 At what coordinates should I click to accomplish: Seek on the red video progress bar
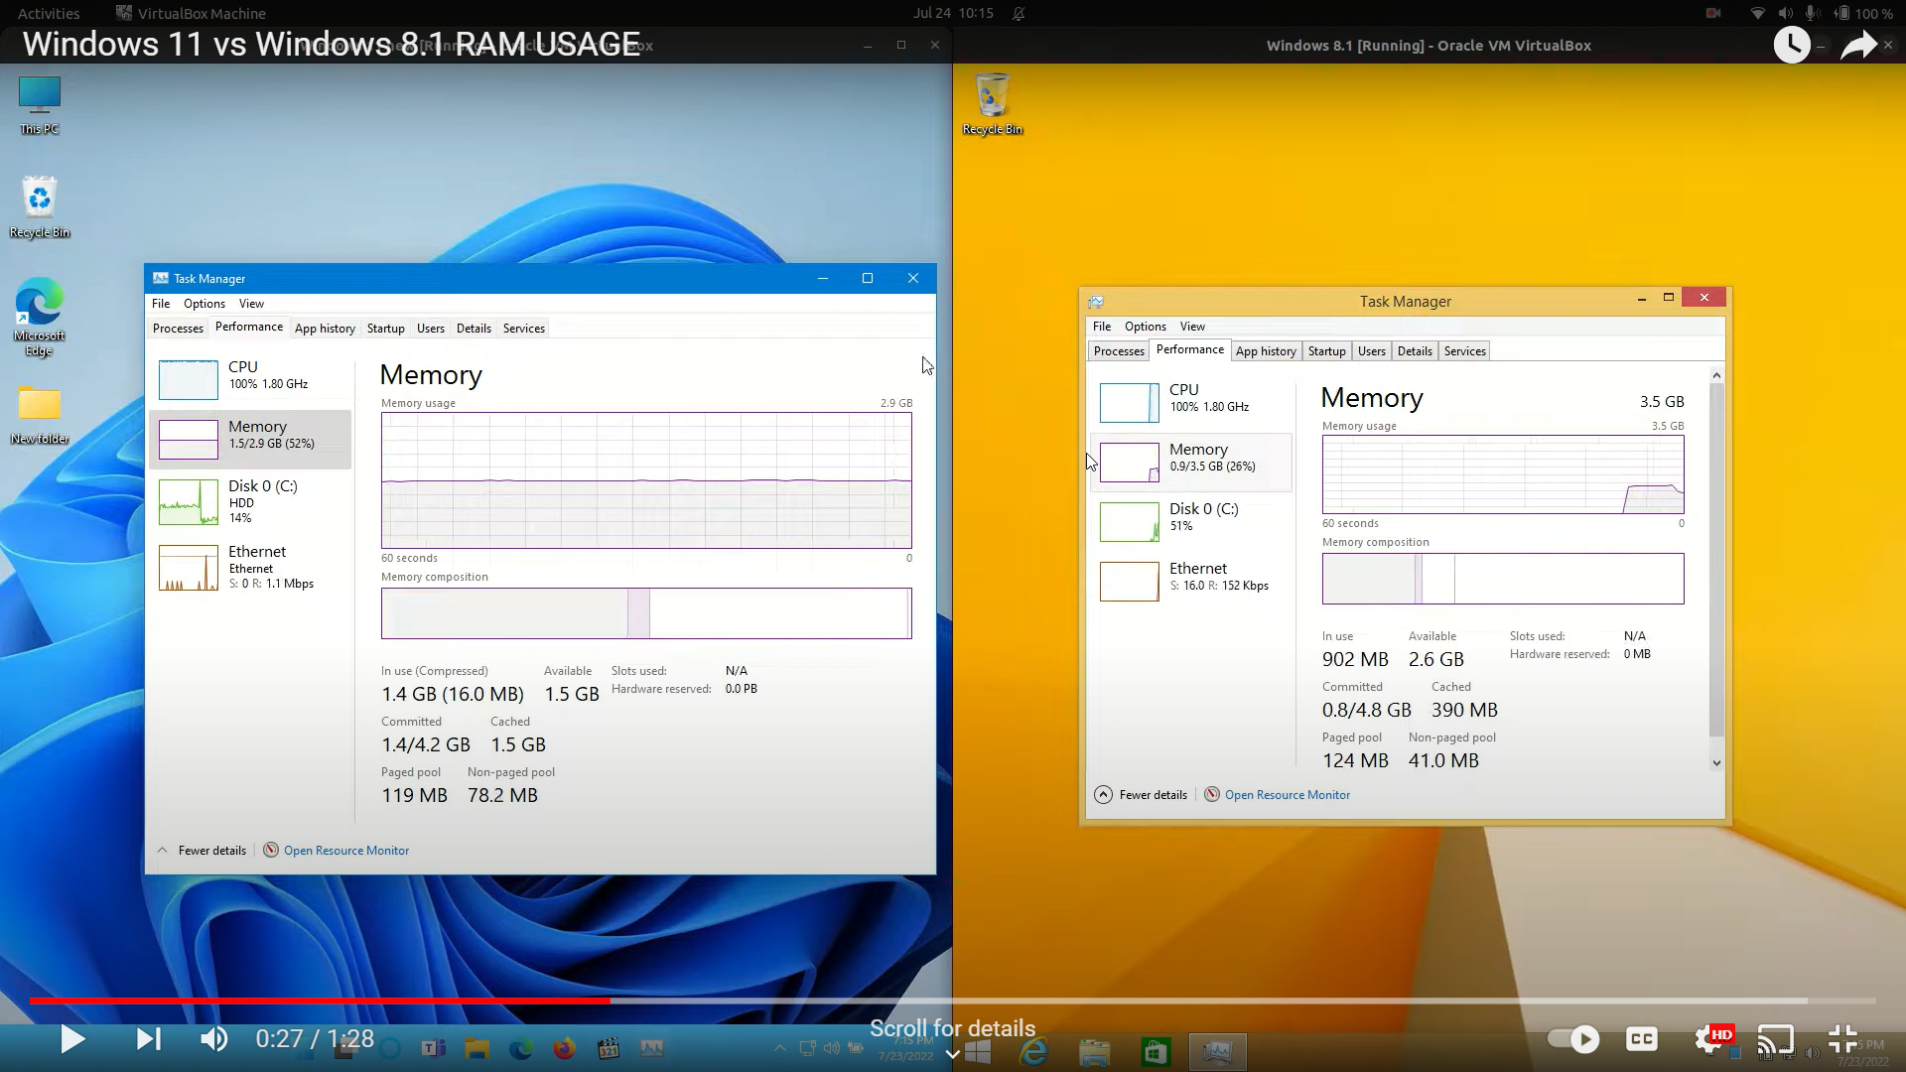click(320, 1001)
